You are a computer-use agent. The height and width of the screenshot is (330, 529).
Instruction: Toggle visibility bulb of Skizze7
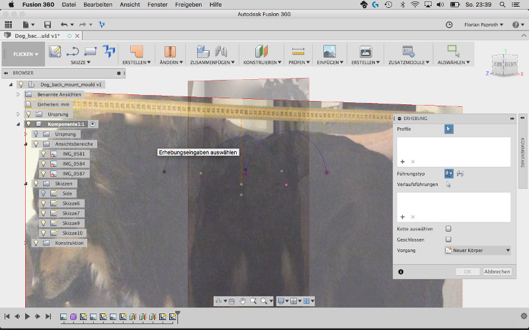click(x=44, y=213)
